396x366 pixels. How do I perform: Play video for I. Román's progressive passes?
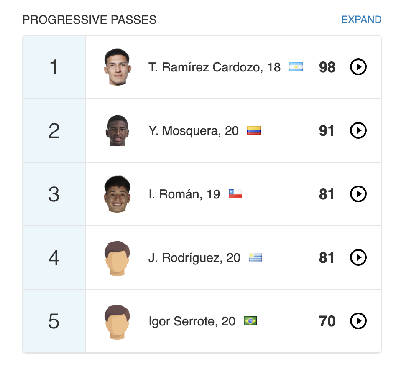click(358, 194)
